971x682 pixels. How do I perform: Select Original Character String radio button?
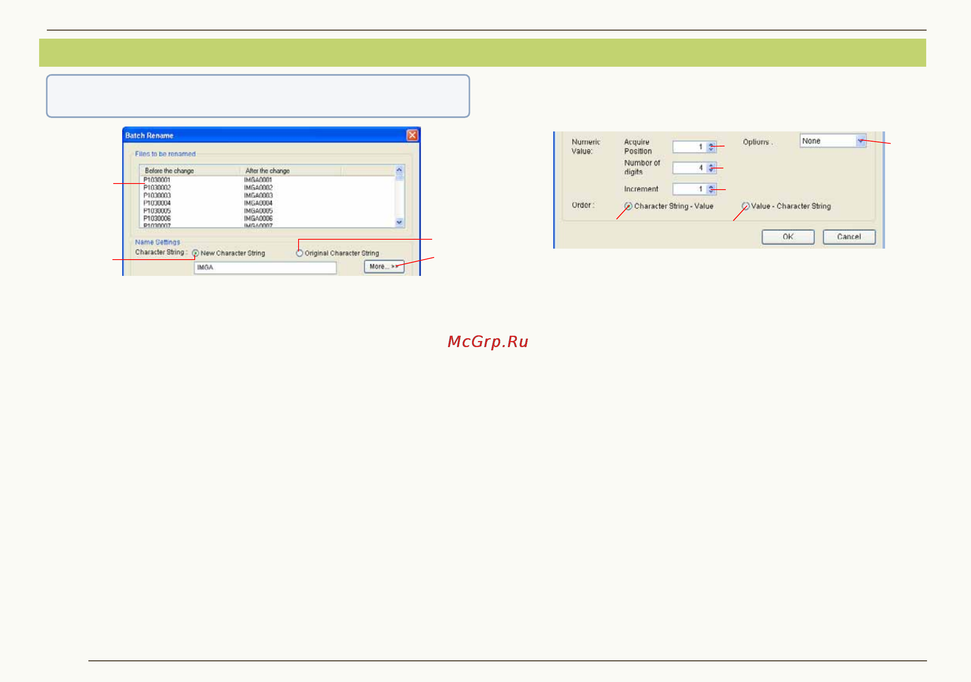[299, 253]
